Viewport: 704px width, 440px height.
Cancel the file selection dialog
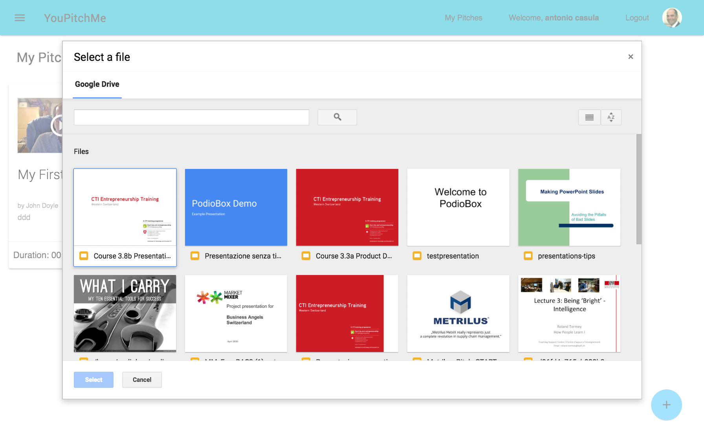pyautogui.click(x=142, y=379)
